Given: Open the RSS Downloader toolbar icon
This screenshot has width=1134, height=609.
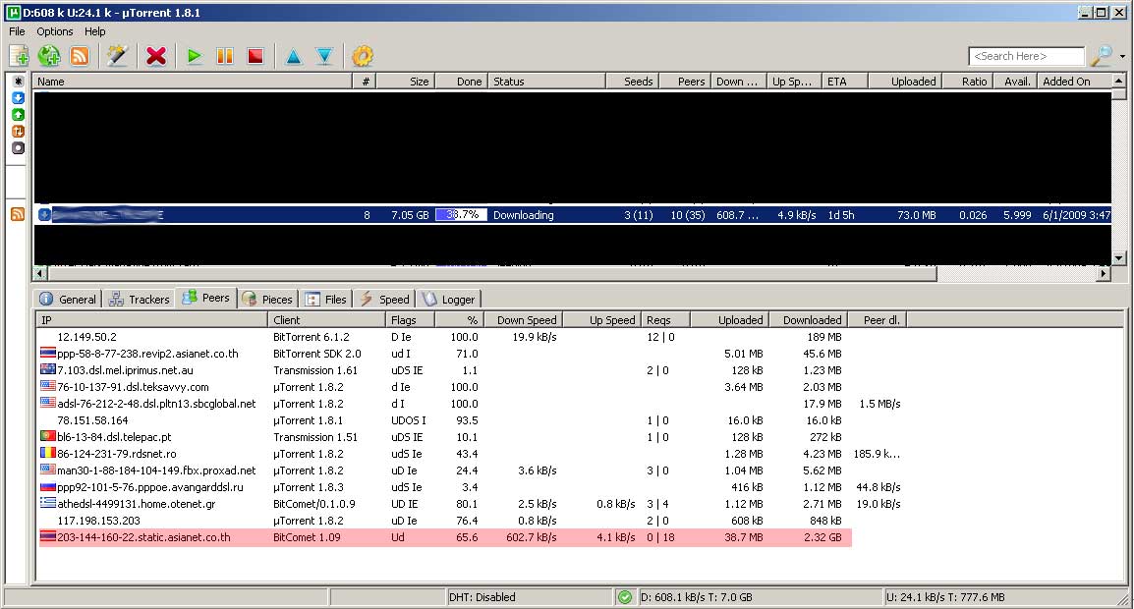Looking at the screenshot, I should [x=81, y=56].
